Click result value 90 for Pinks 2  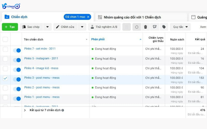pyautogui.click(x=202, y=87)
